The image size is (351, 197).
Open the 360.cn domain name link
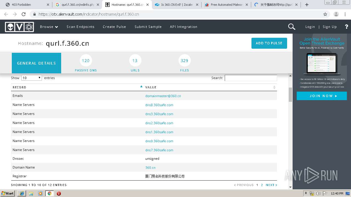(150, 168)
